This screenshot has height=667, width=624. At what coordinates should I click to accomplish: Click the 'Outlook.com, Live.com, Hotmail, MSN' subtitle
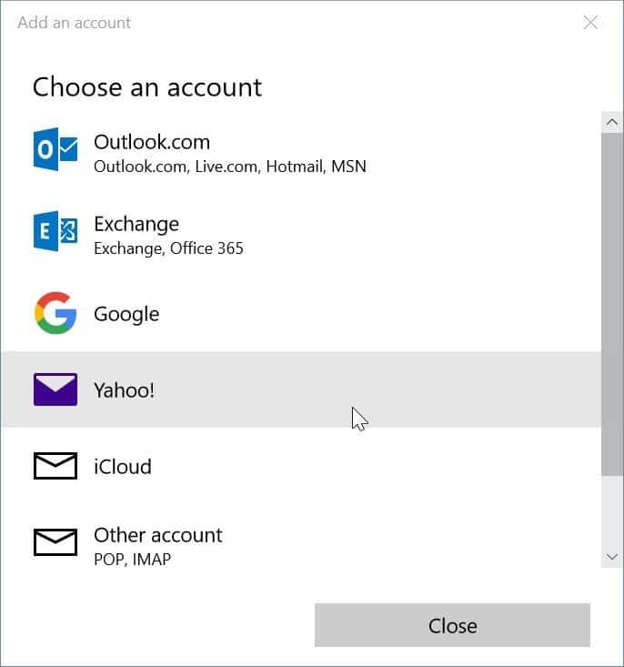230,167
